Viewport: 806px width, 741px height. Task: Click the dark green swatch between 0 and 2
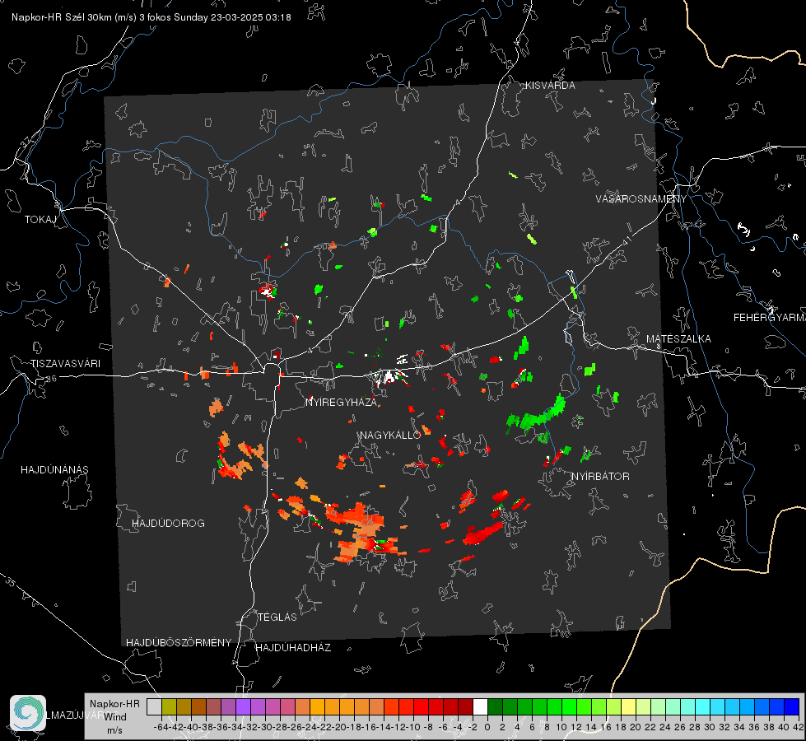click(x=495, y=706)
